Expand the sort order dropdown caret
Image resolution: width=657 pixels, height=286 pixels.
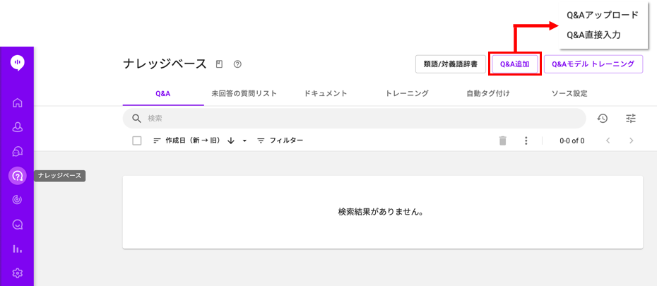coord(244,141)
